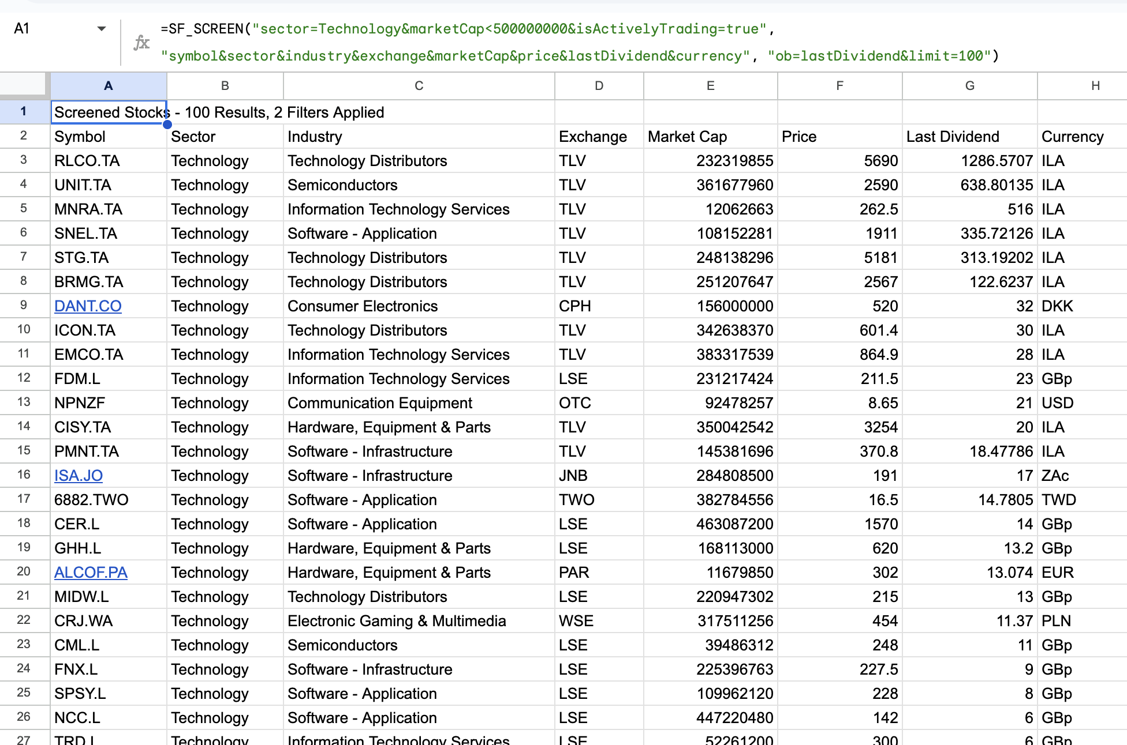Click the BRMG.TA cell

pyautogui.click(x=109, y=282)
